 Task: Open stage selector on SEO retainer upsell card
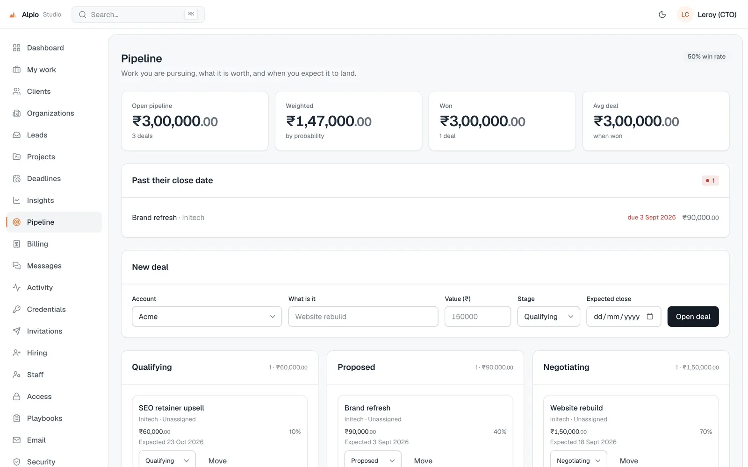pos(167,460)
